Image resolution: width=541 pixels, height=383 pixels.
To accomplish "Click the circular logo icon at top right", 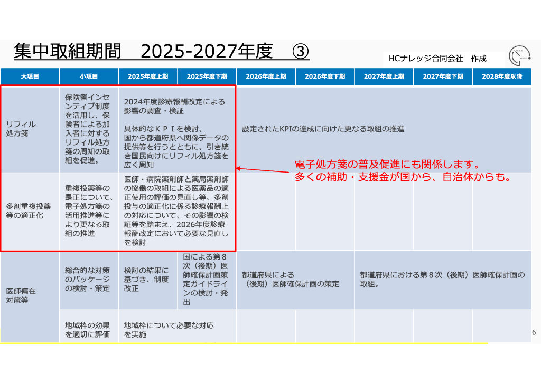I will [x=519, y=57].
